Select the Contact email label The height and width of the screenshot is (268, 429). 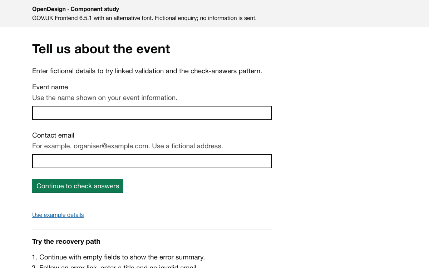53,135
